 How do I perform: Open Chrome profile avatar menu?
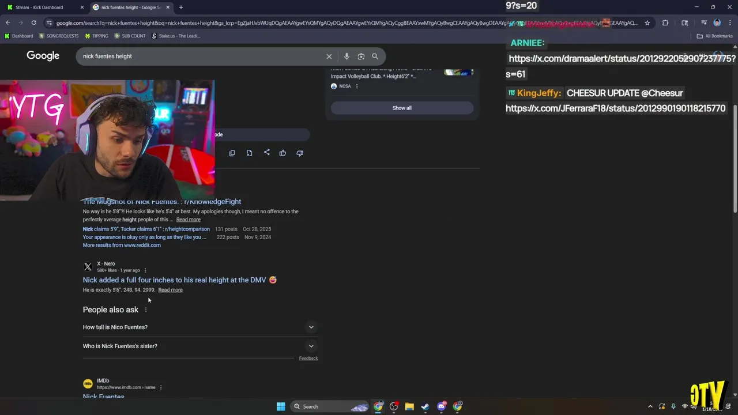click(x=717, y=23)
